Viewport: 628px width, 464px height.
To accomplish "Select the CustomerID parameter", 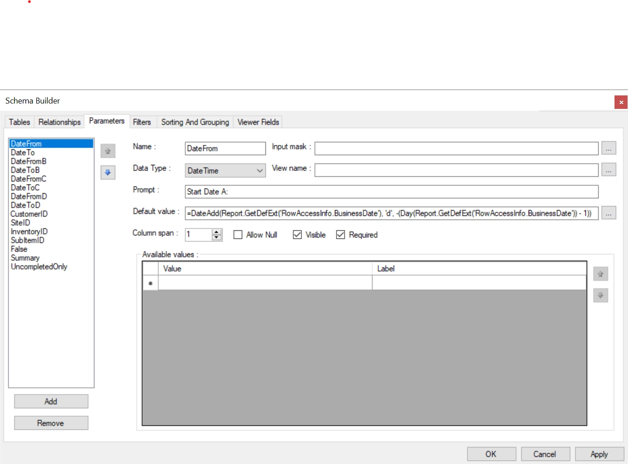I will click(x=29, y=214).
